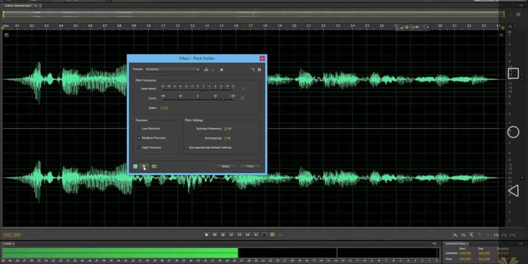Toggle the Pitch Shifter effect power button

click(x=135, y=166)
